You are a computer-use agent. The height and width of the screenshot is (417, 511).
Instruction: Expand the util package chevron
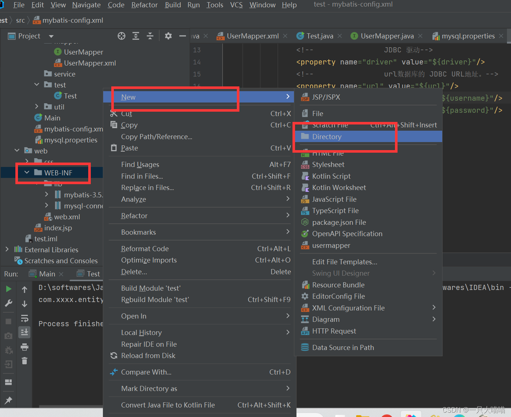click(37, 107)
